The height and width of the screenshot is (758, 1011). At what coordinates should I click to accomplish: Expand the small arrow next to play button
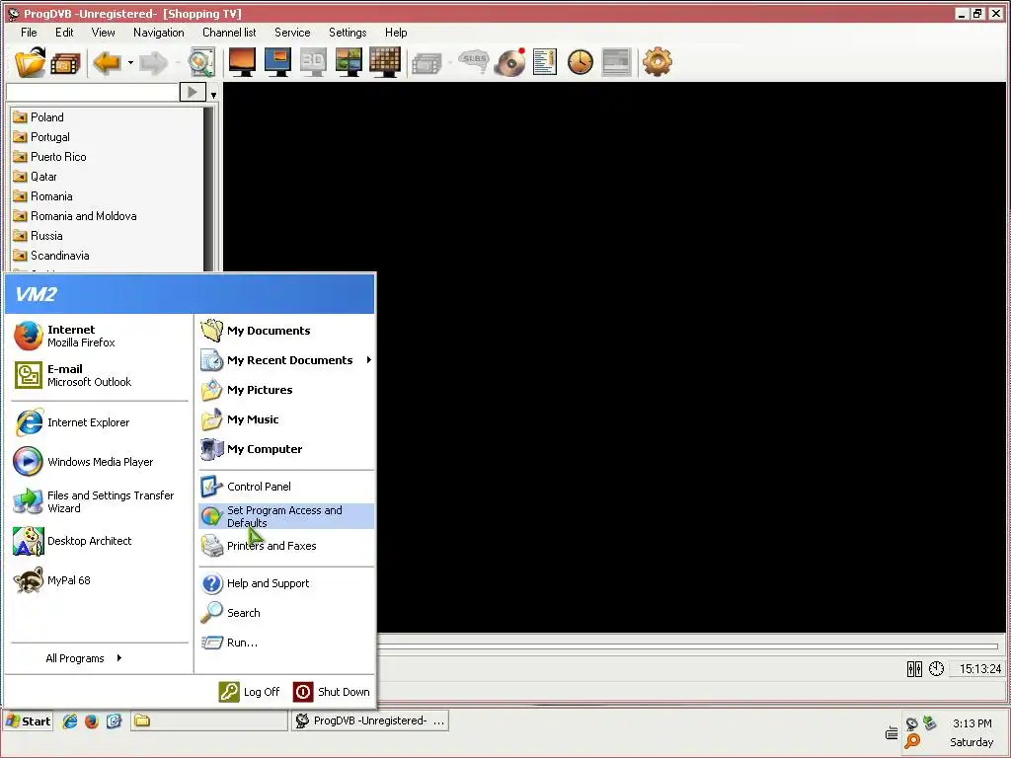(213, 94)
